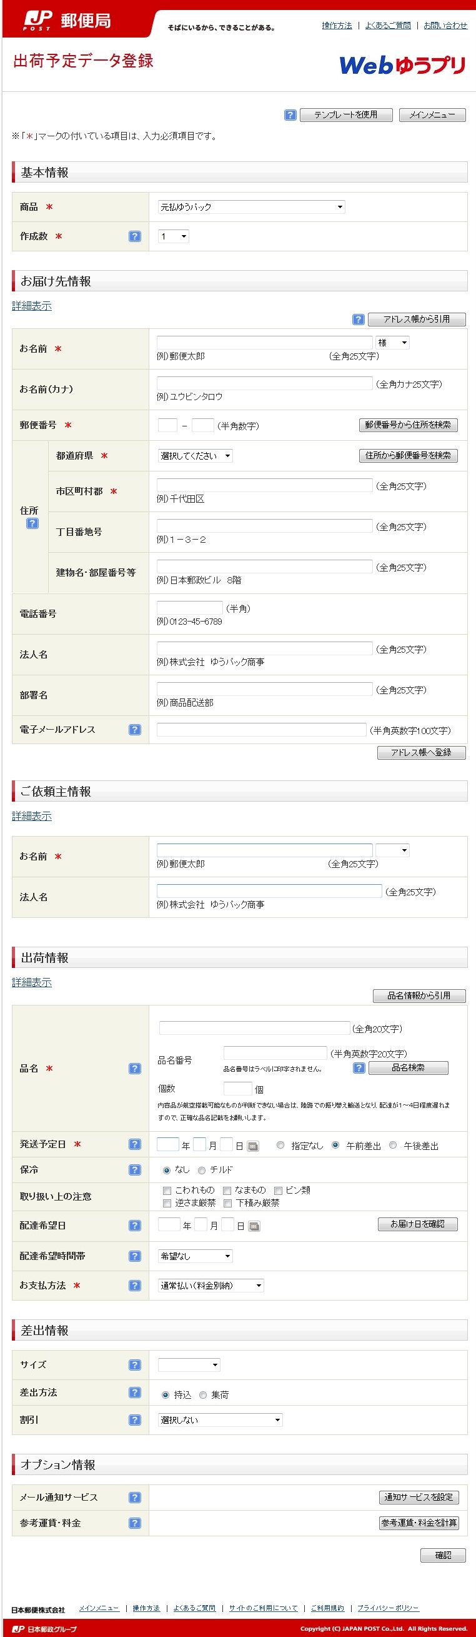Select 指定なし radio for shipping date
This screenshot has width=476, height=1637.
pyautogui.click(x=280, y=1145)
